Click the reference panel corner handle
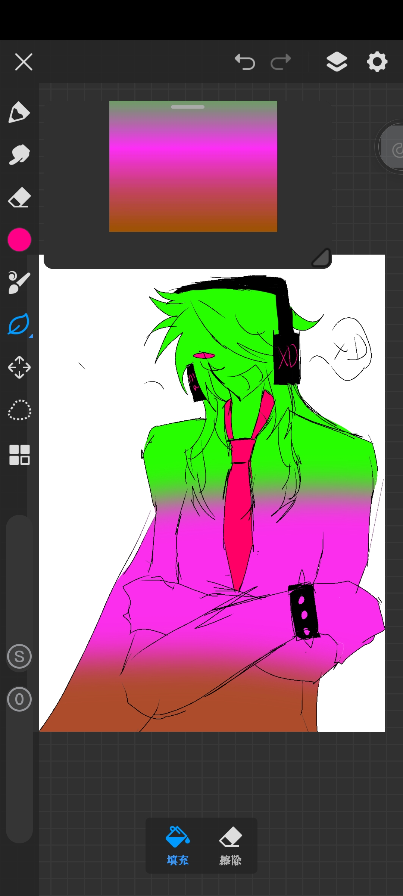The height and width of the screenshot is (896, 403). (x=322, y=258)
